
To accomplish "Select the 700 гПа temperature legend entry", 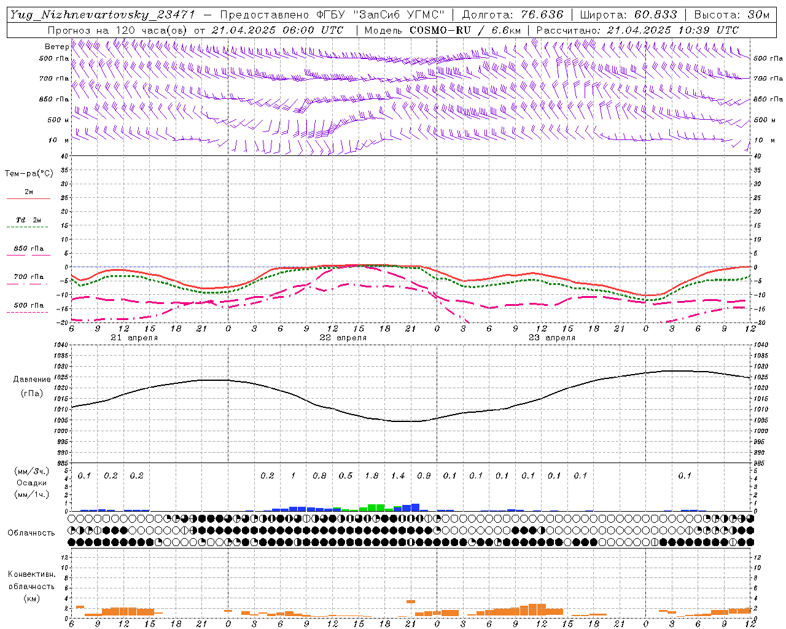I will (x=29, y=277).
